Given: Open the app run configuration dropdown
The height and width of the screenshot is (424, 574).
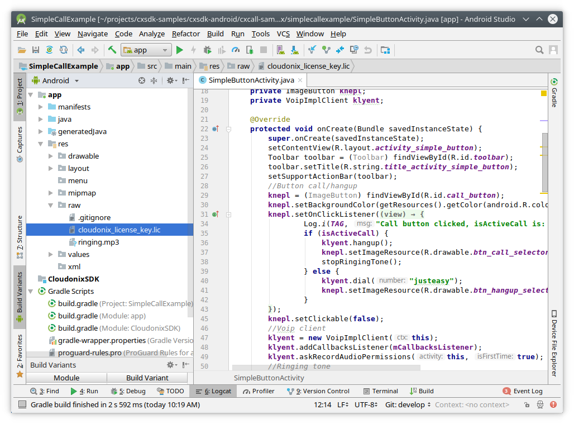Looking at the screenshot, I should click(146, 50).
